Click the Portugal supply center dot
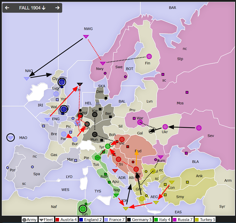236x223 pixels. tap(8, 168)
